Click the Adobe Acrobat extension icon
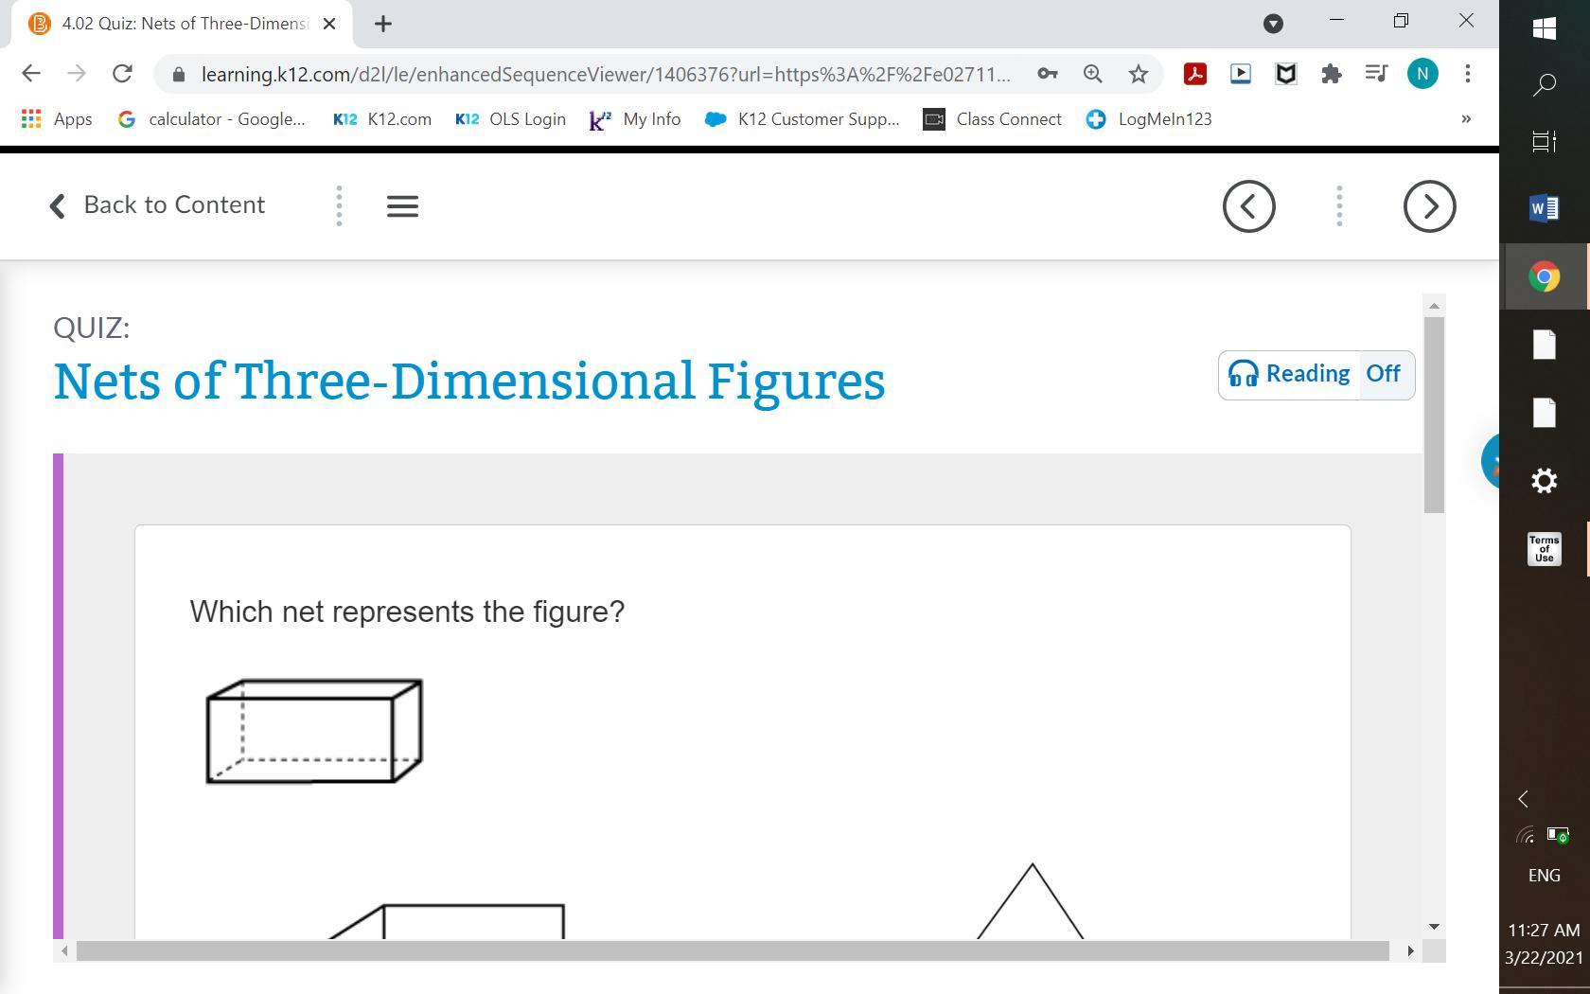 click(x=1195, y=74)
